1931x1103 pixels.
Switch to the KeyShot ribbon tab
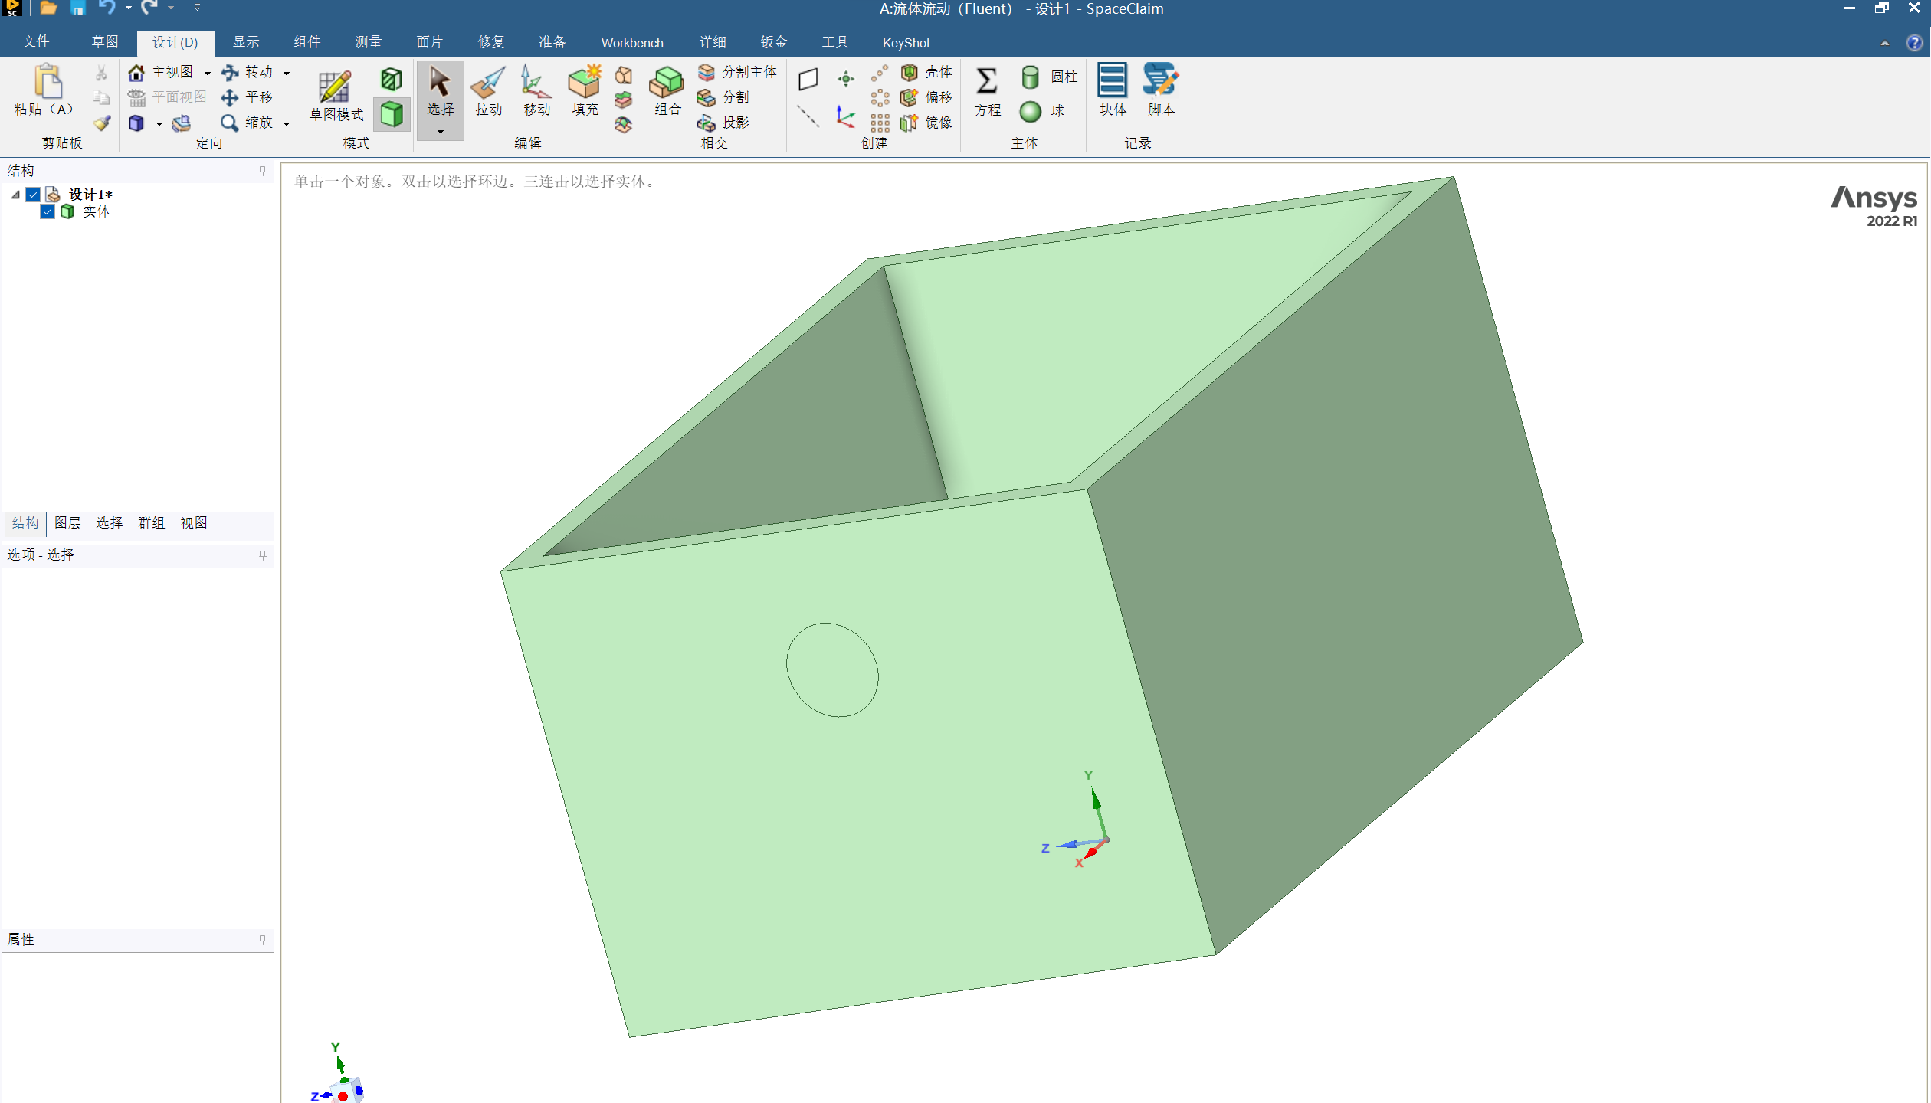pos(906,42)
